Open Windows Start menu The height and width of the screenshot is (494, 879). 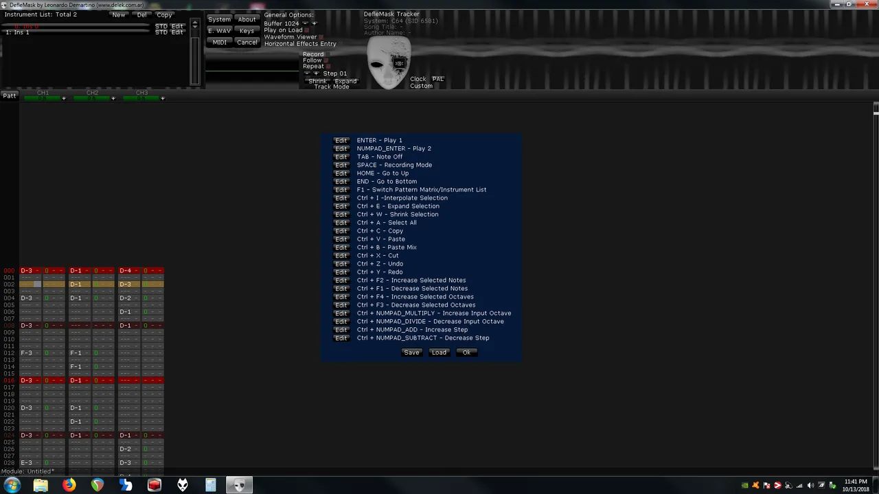pyautogui.click(x=12, y=485)
